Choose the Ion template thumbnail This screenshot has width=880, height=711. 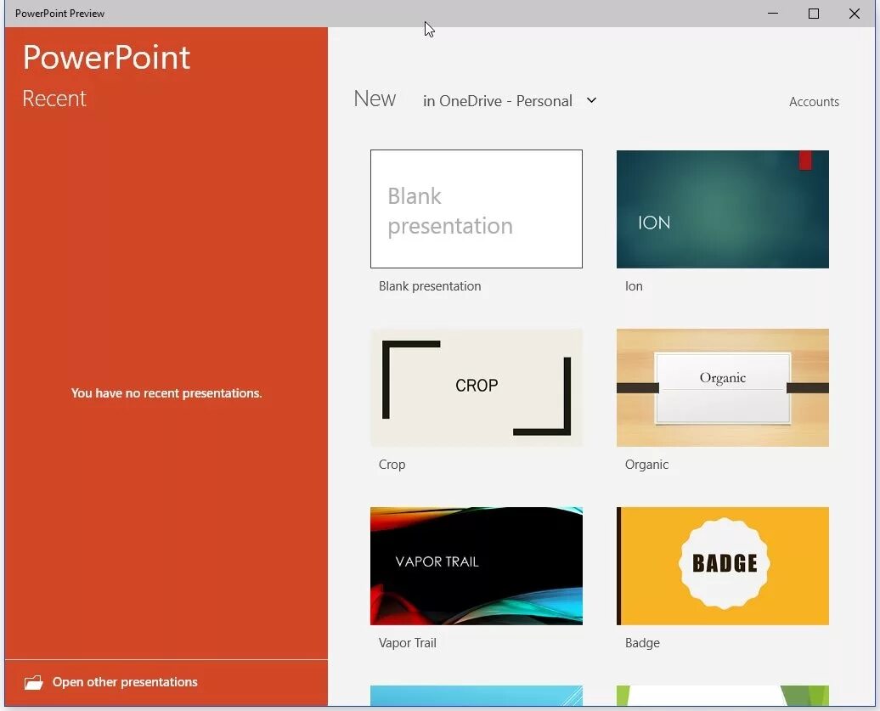(722, 209)
